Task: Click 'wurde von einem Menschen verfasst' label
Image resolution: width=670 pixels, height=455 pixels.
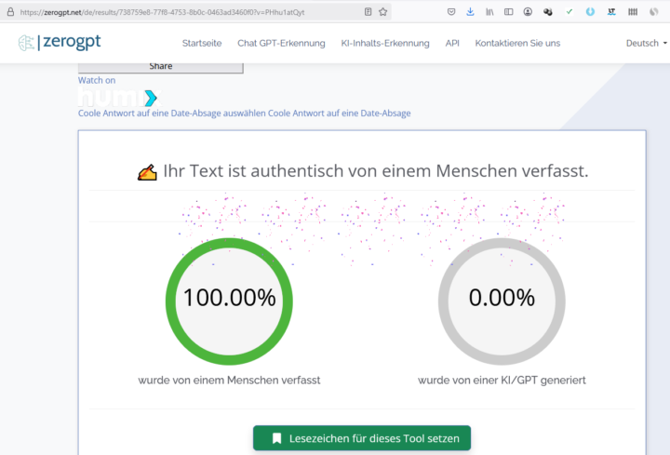Action: click(x=229, y=381)
